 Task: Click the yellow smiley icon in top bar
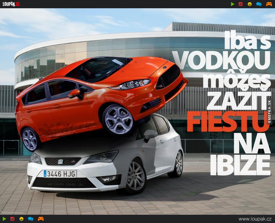point(250,4)
